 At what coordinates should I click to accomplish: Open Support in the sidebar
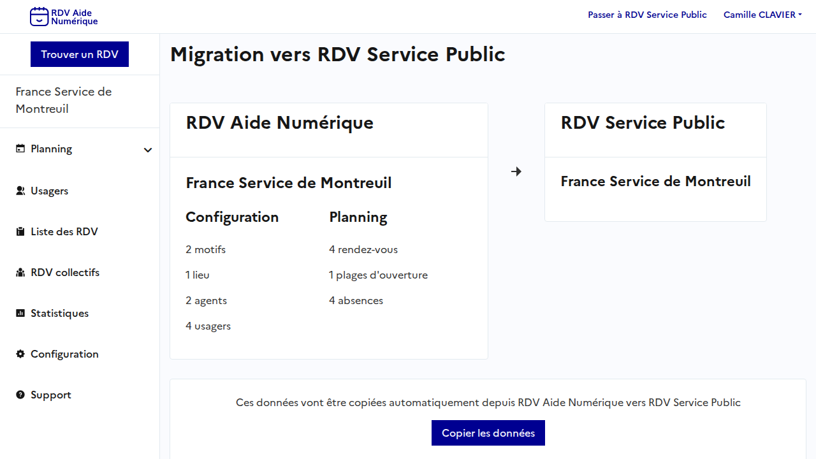tap(51, 395)
